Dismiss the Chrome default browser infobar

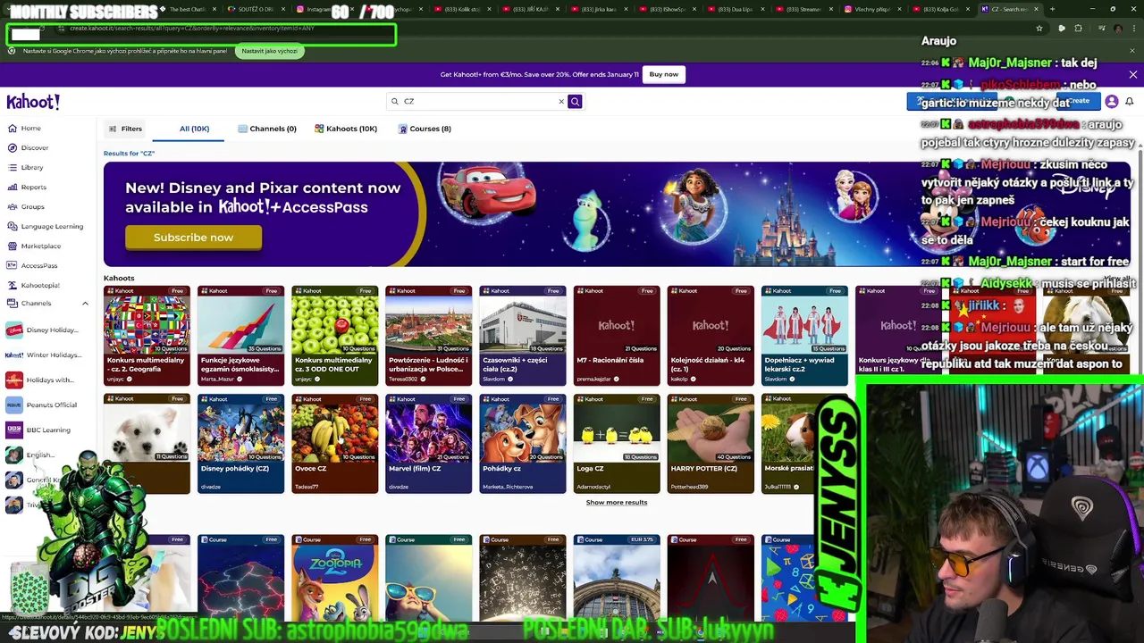(1132, 51)
